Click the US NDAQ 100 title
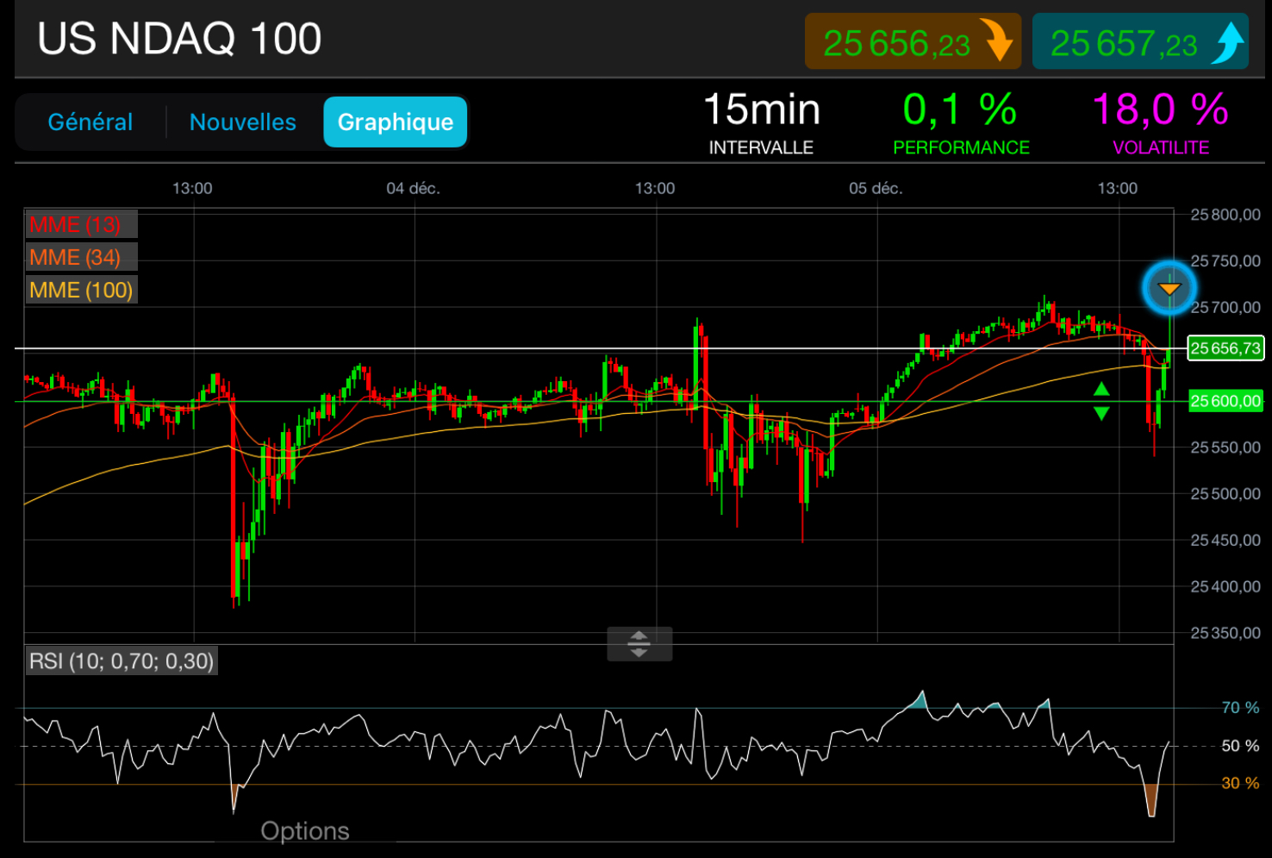This screenshot has height=858, width=1272. (179, 39)
